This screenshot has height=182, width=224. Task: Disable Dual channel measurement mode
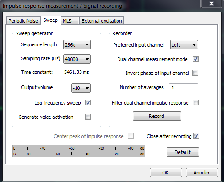pos(195,59)
